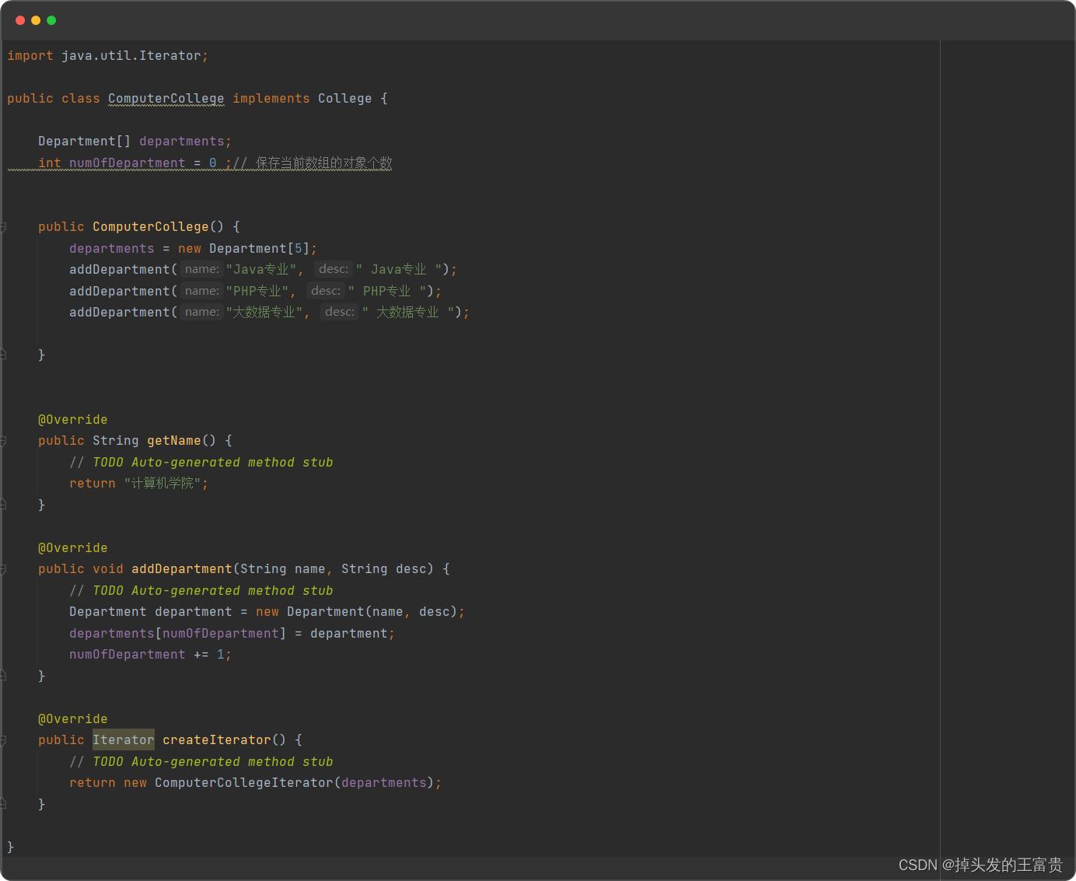Image resolution: width=1076 pixels, height=881 pixels.
Task: Click 'numOfDepartment' in the int field declaration
Action: 128,163
